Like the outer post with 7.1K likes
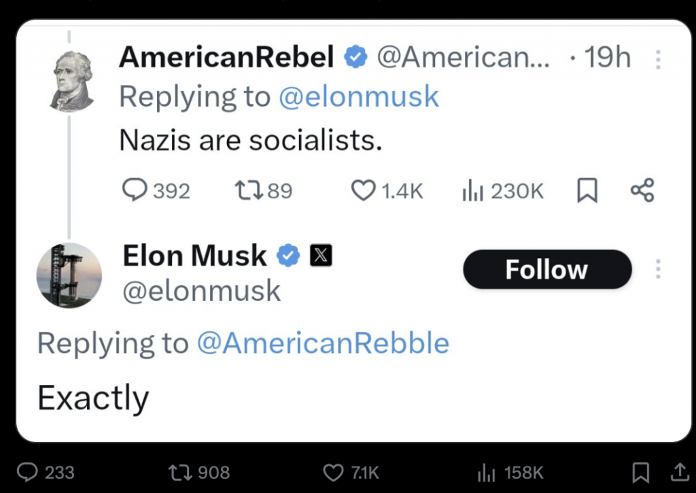 (333, 472)
